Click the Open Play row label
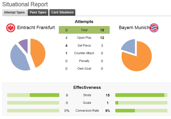 pos(84,38)
